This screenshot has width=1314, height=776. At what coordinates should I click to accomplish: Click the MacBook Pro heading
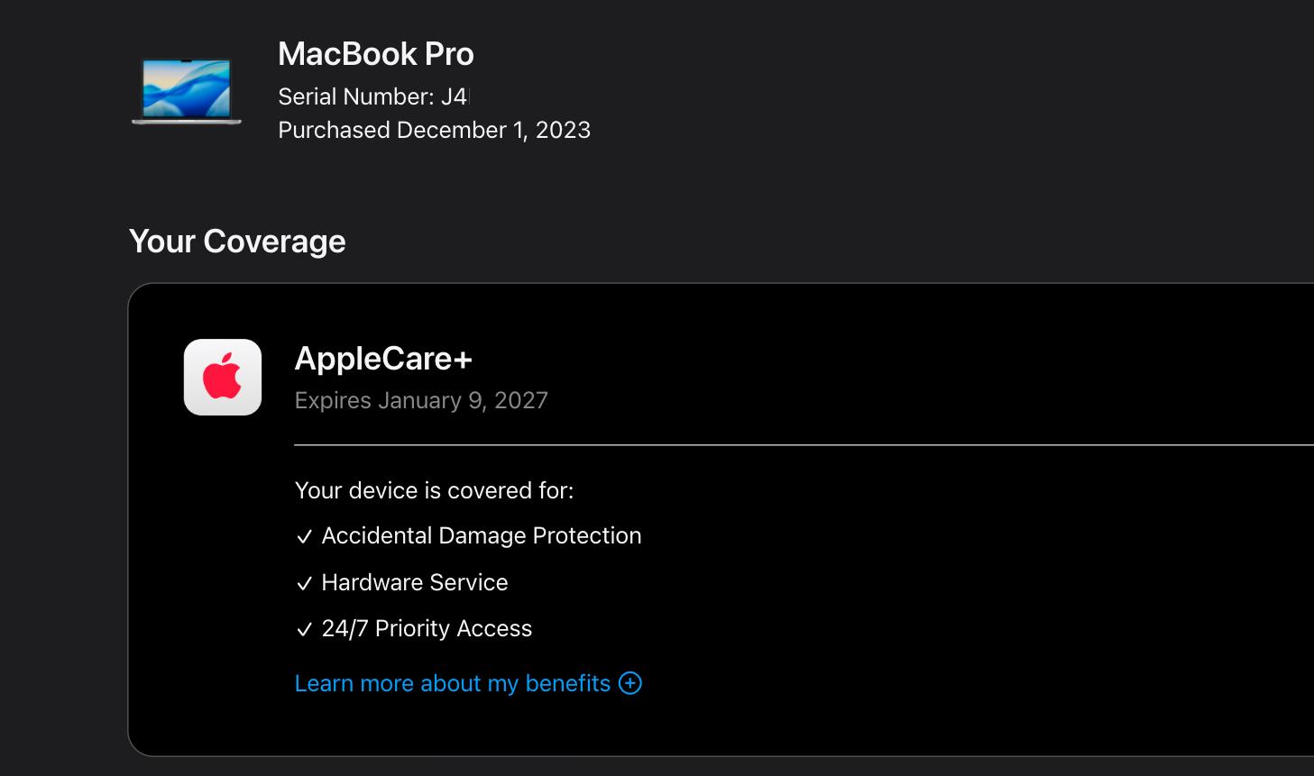point(375,54)
